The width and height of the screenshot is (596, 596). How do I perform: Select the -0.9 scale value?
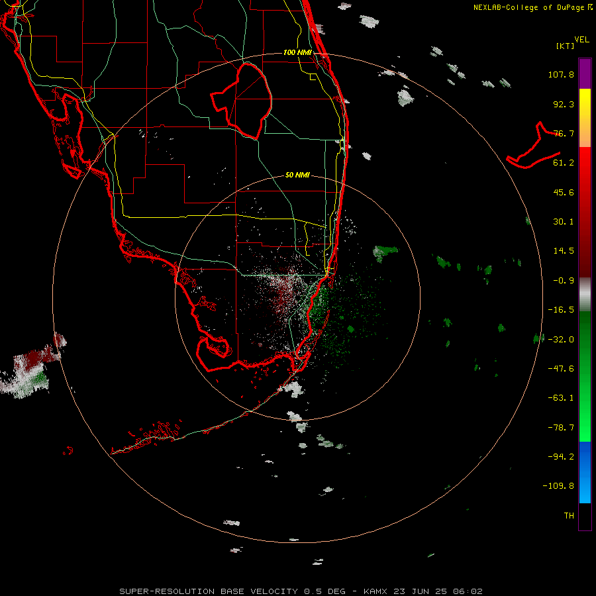(561, 281)
